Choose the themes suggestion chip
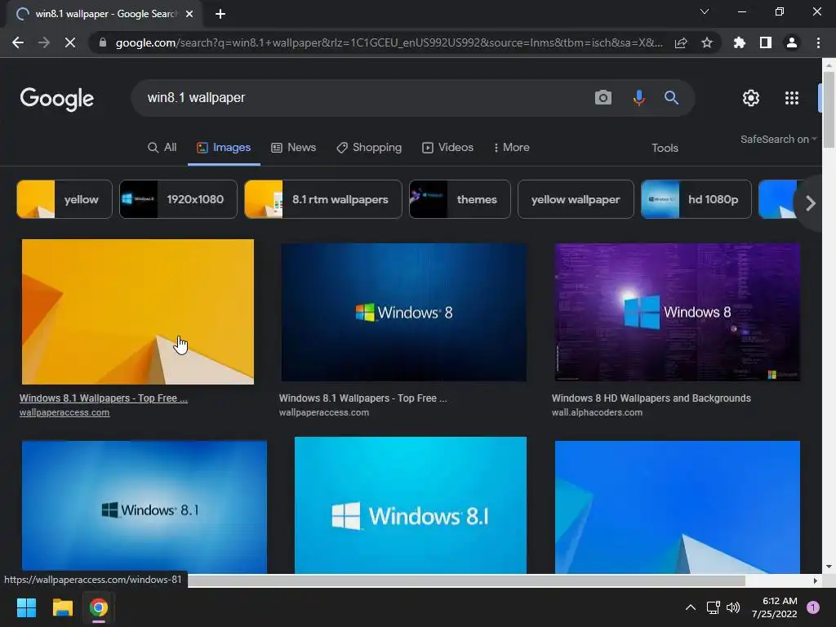 tap(460, 199)
